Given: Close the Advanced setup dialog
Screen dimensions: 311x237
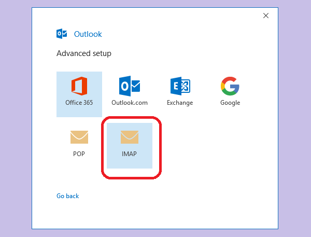Looking at the screenshot, I should pyautogui.click(x=266, y=16).
